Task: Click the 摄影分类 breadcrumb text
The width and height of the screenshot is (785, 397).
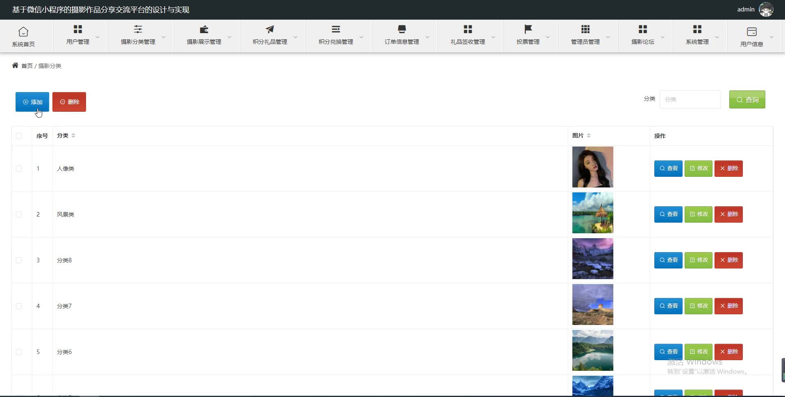Action: click(50, 66)
